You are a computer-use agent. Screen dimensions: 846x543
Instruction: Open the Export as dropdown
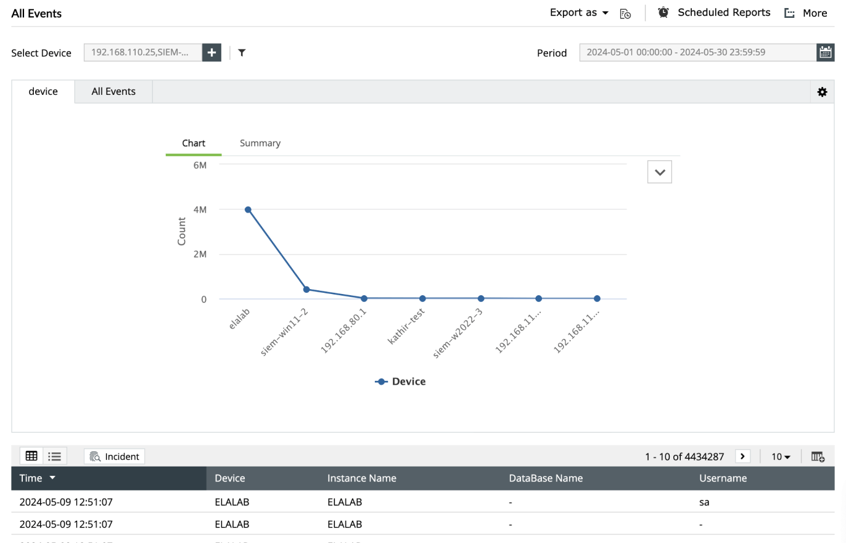tap(578, 12)
